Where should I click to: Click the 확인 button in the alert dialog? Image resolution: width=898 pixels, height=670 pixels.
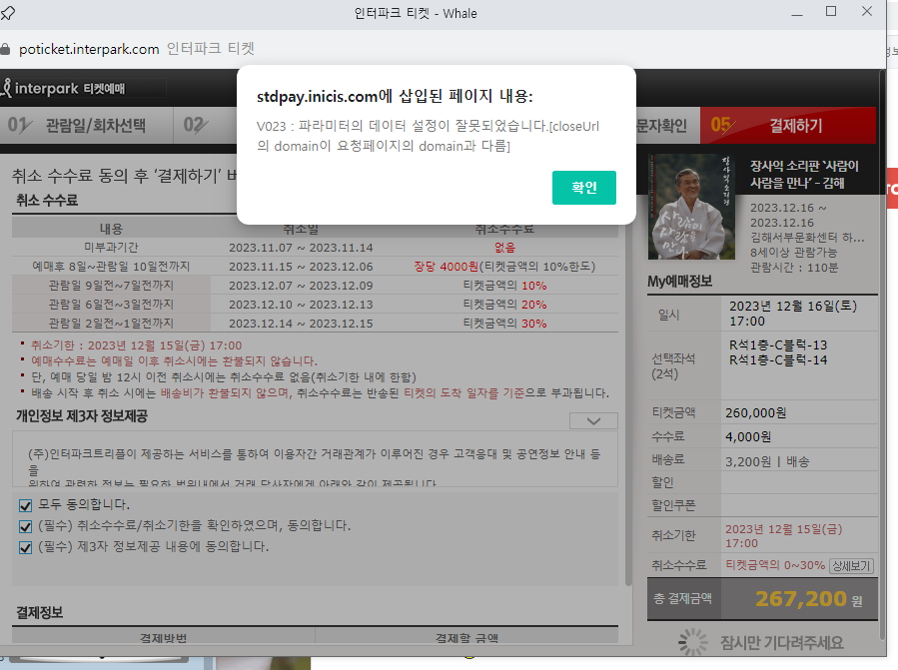583,188
